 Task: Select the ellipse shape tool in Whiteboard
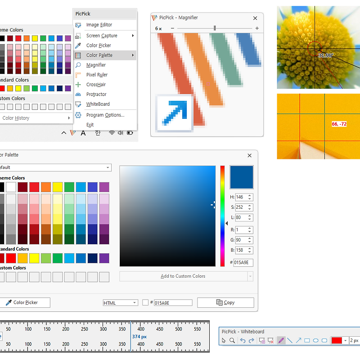pyautogui.click(x=316, y=341)
